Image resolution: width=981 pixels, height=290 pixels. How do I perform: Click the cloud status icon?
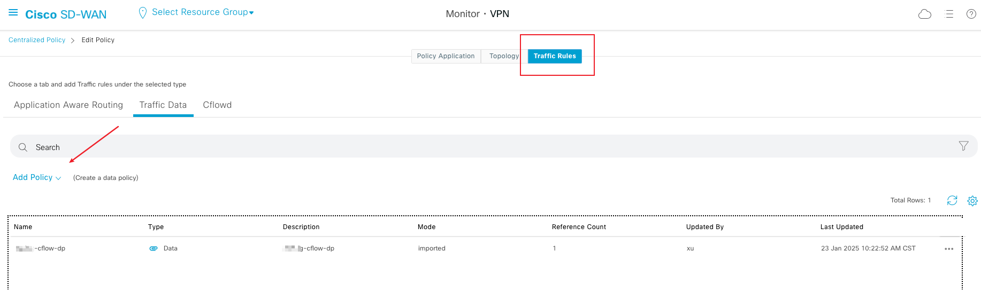924,14
